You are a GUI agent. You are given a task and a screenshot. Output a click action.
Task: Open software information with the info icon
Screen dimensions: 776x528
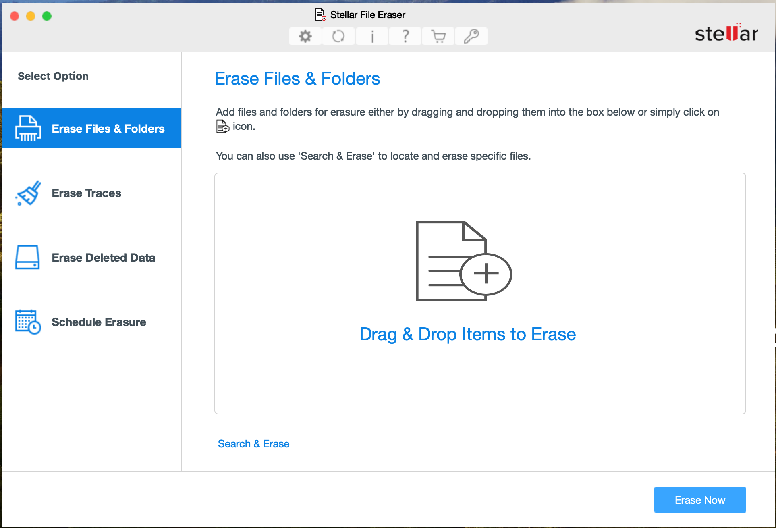pos(371,36)
